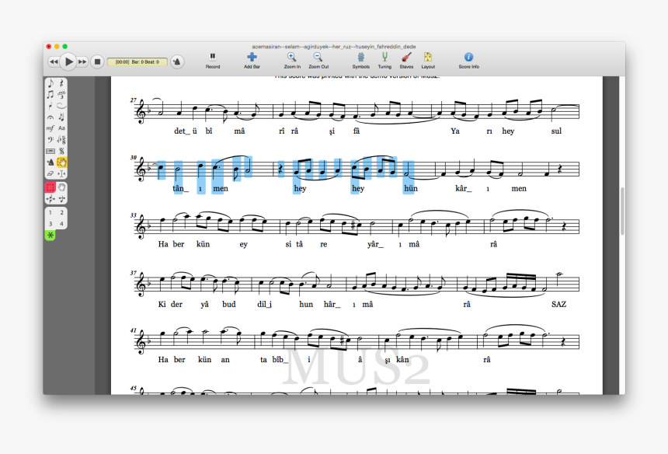The image size is (668, 454).
Task: Open Score Info
Action: click(x=468, y=61)
